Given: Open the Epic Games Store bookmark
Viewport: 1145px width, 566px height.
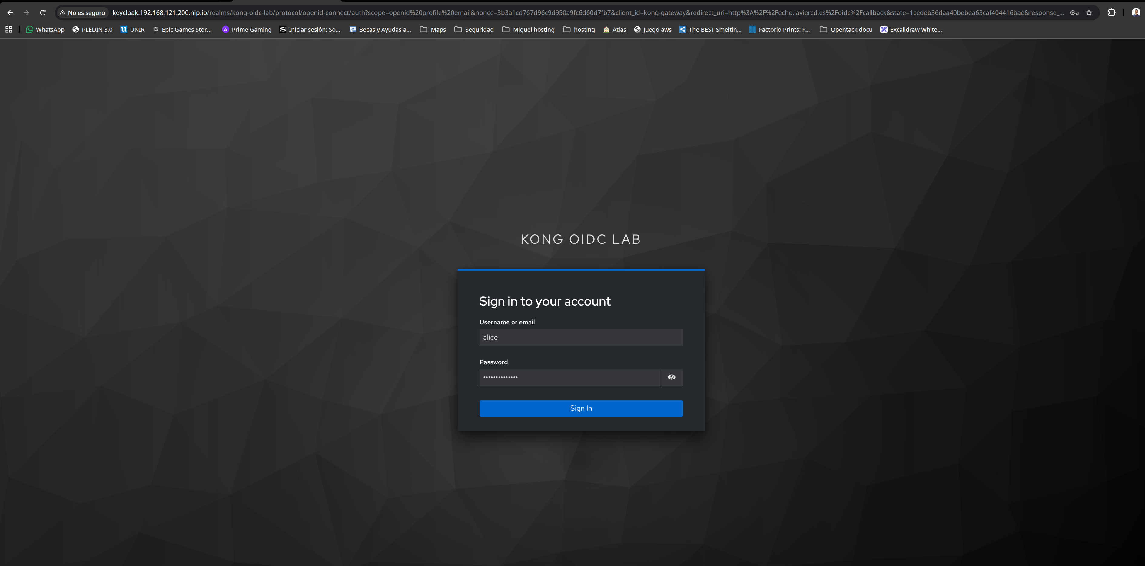Looking at the screenshot, I should (182, 29).
